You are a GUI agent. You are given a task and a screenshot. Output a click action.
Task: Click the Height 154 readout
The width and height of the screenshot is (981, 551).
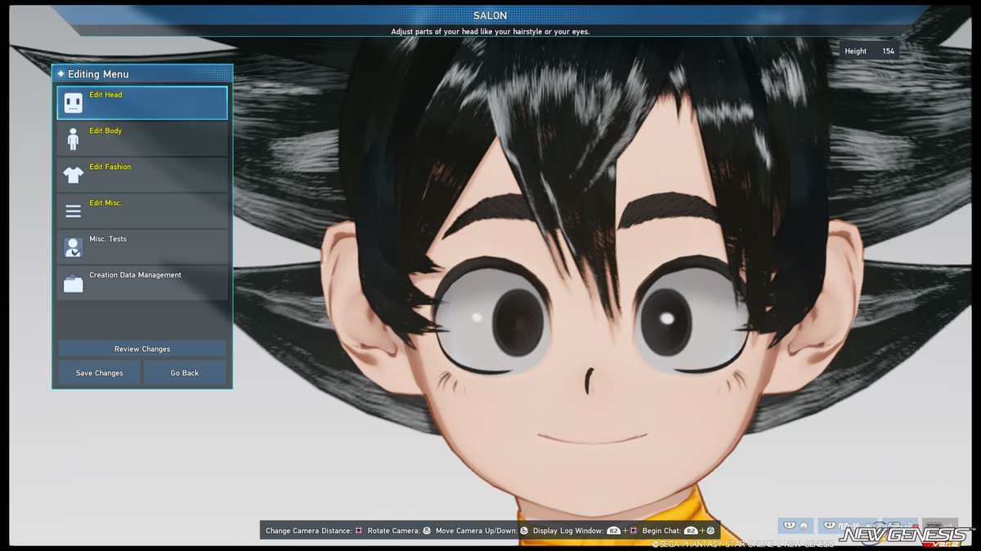[x=870, y=51]
